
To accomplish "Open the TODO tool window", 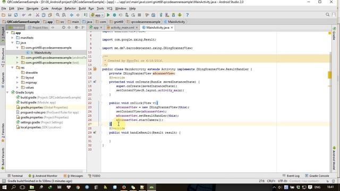I will 94,176.
